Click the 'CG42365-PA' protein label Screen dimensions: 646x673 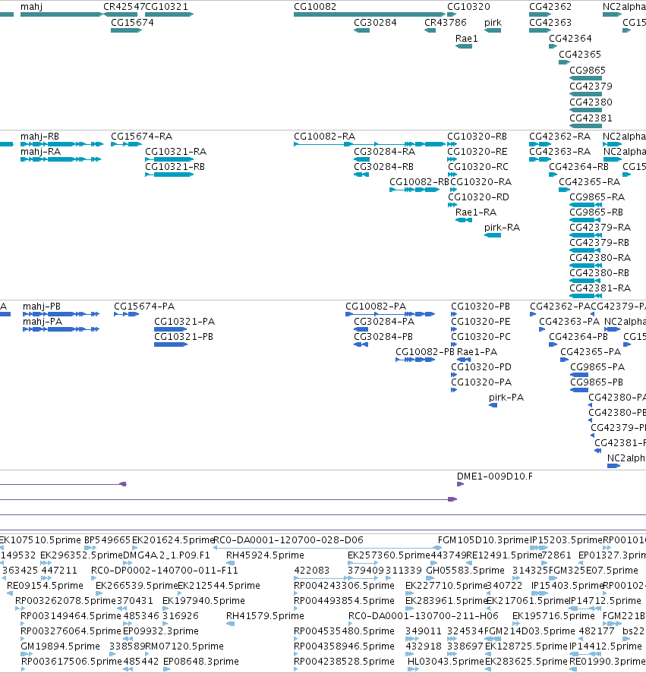click(591, 351)
